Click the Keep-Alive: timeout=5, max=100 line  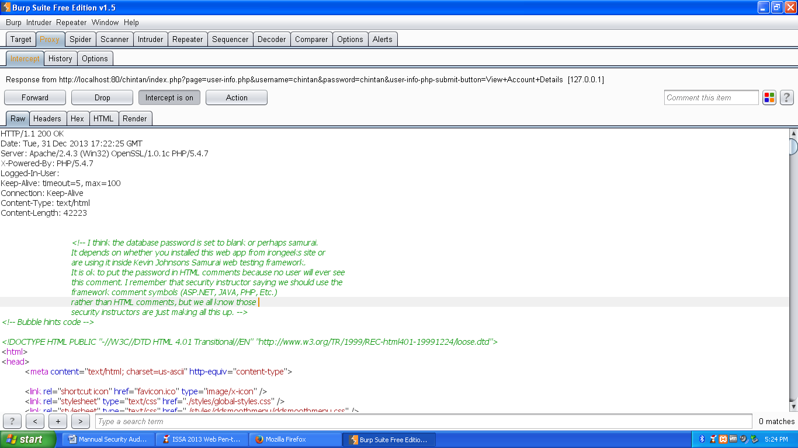click(x=61, y=183)
